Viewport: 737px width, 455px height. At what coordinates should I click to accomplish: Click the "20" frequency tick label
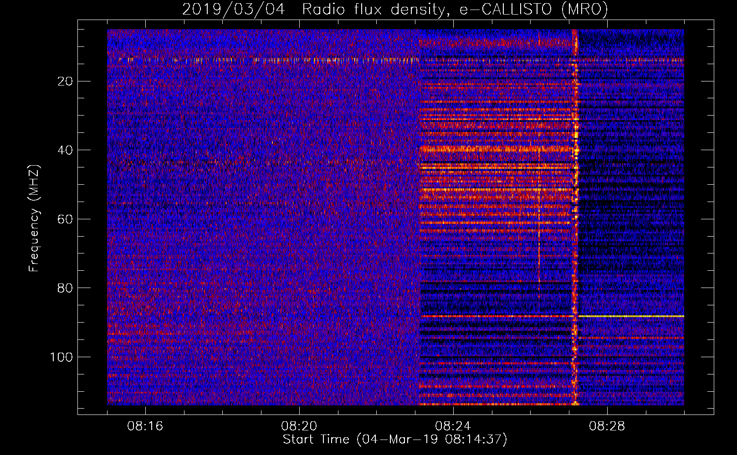click(66, 81)
